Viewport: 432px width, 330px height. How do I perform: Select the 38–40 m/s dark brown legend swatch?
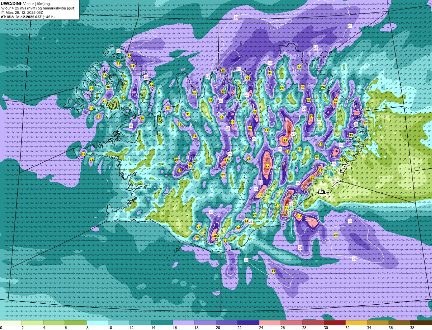pyautogui.click(x=421, y=323)
